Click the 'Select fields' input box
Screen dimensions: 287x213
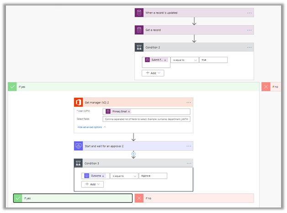pyautogui.click(x=146, y=119)
